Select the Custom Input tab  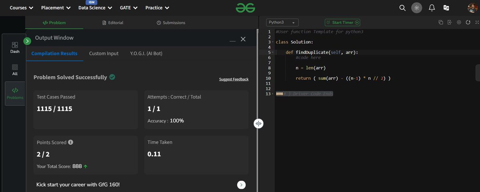(104, 53)
